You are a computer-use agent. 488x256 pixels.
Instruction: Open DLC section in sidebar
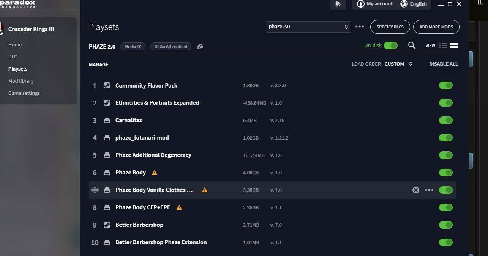(x=13, y=57)
